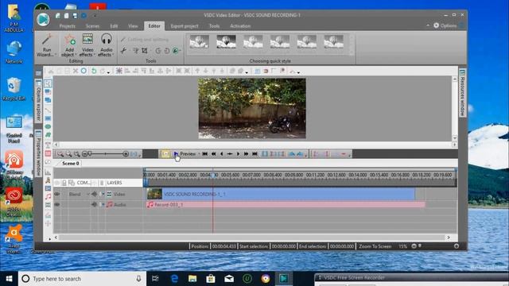
Task: Click the delete X icon in editor toolbar
Action: coord(76,71)
